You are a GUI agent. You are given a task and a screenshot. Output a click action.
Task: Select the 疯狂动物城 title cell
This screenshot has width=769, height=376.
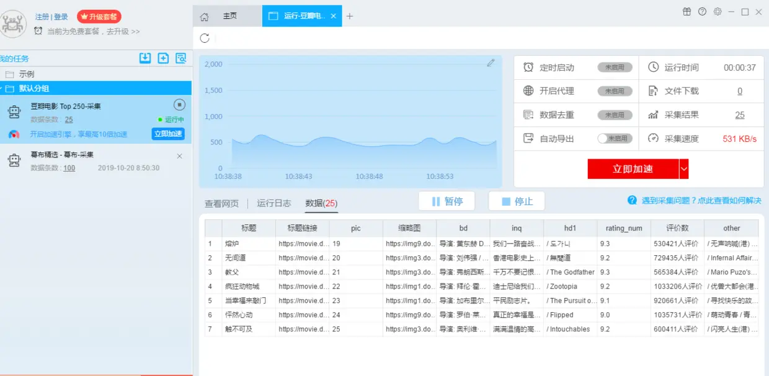(x=249, y=286)
